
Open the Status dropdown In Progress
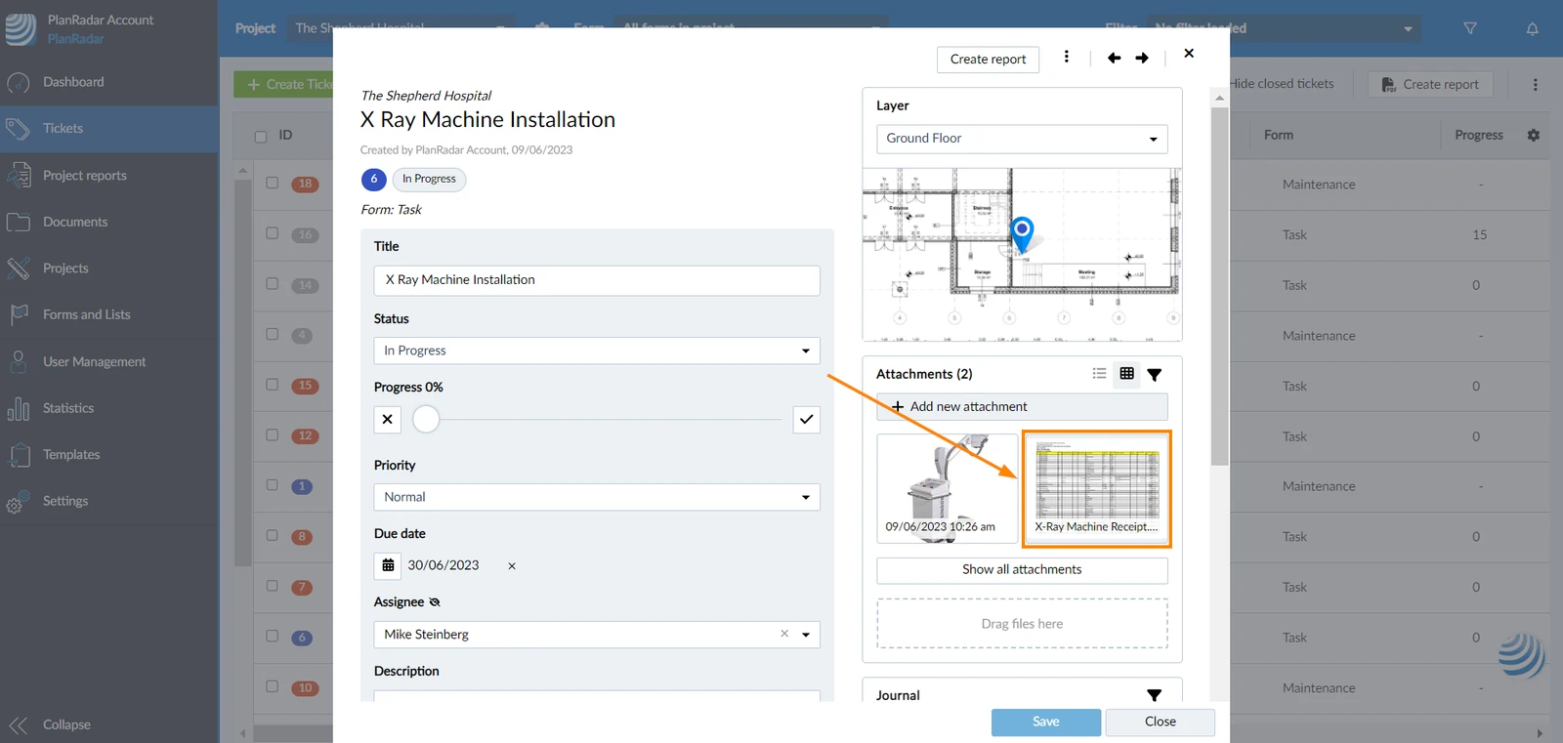coord(597,351)
